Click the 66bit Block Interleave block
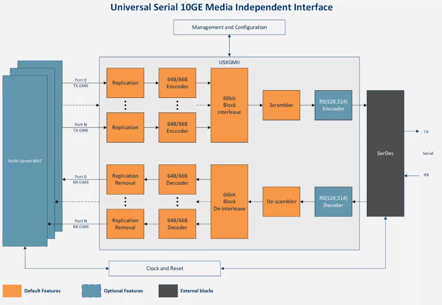442x305 pixels. point(229,105)
